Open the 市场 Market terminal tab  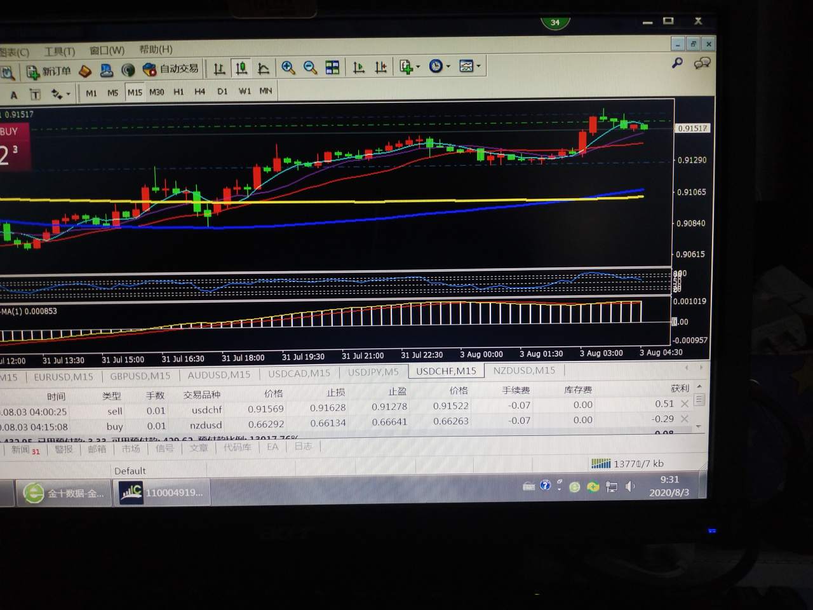click(131, 448)
